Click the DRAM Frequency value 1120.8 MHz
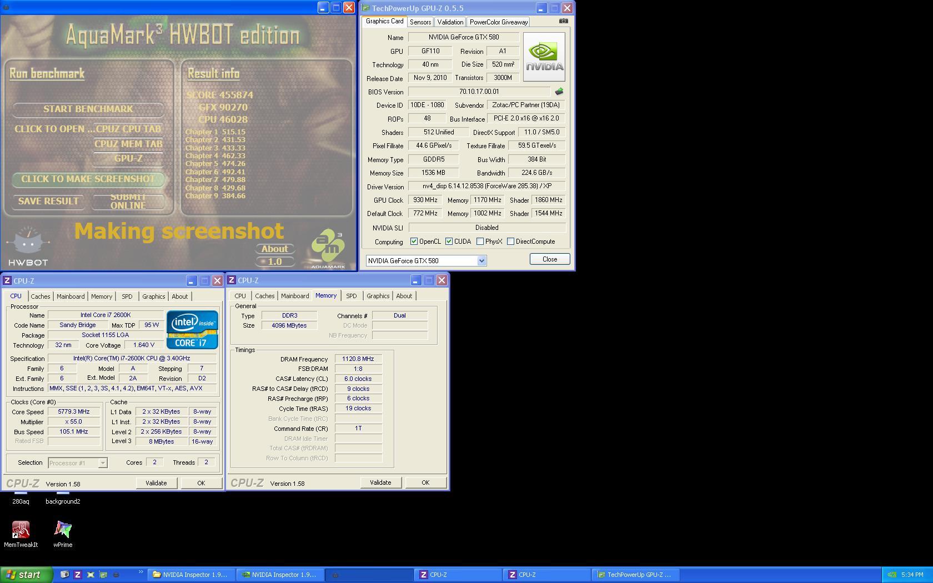Image resolution: width=933 pixels, height=583 pixels. [x=358, y=359]
